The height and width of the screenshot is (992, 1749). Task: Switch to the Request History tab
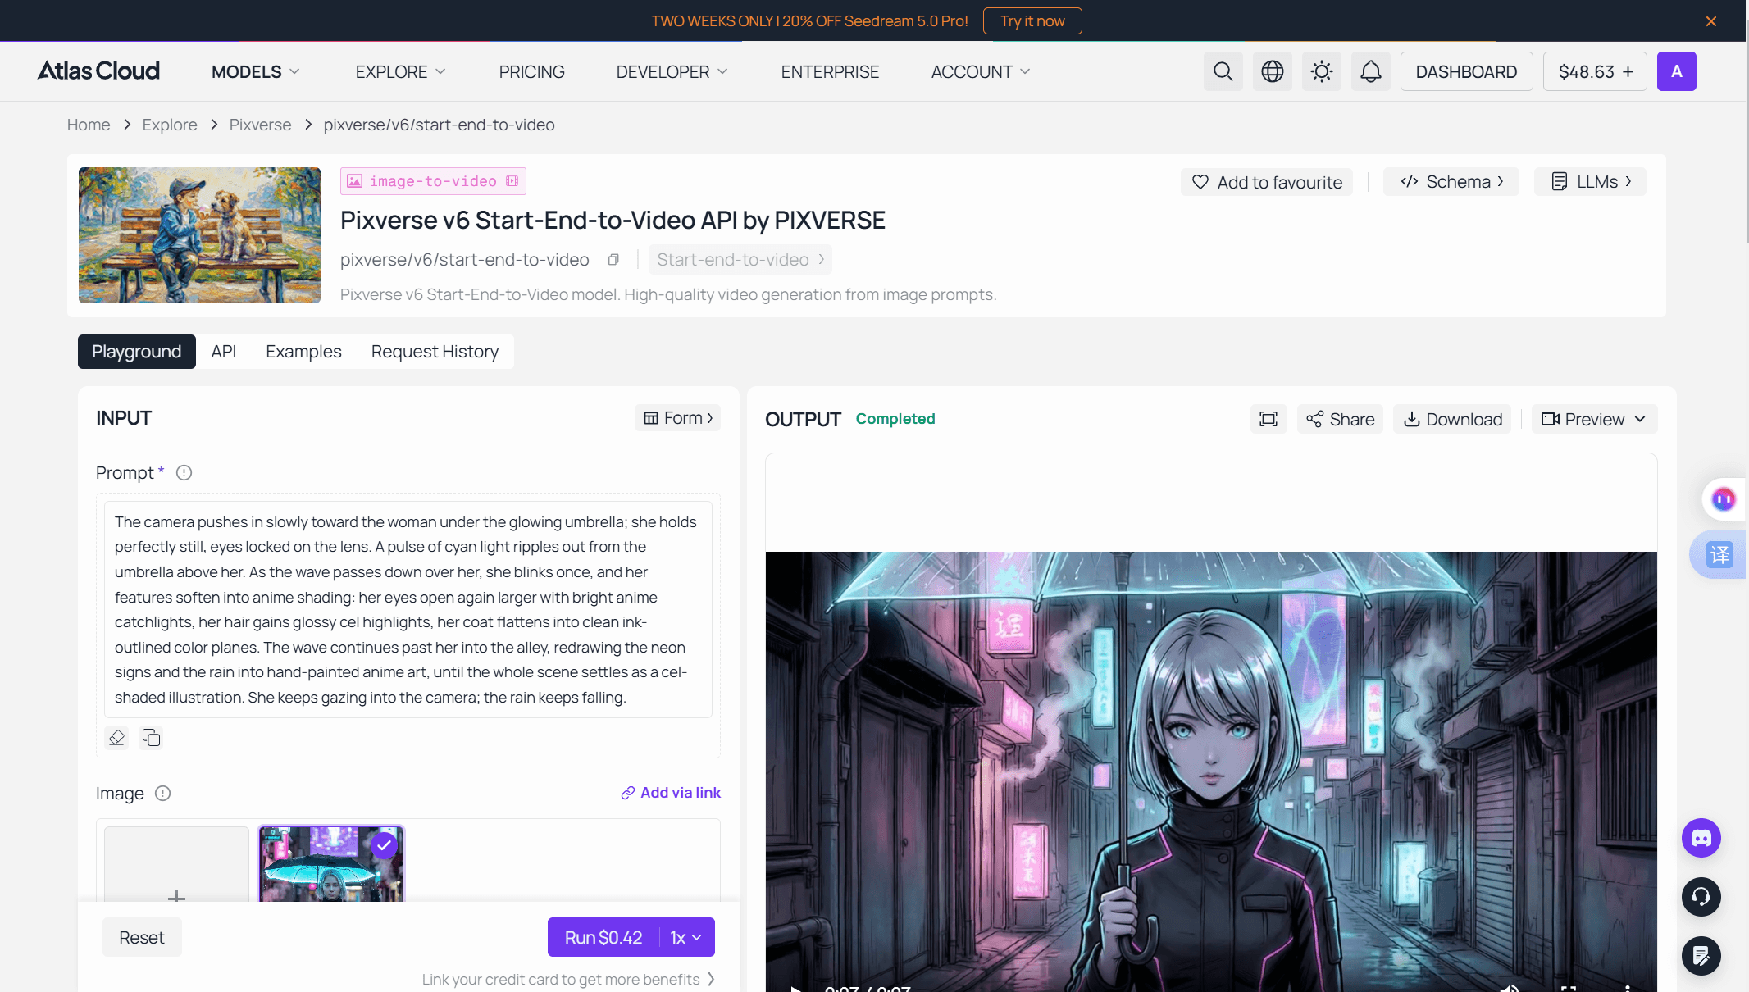pyautogui.click(x=435, y=352)
